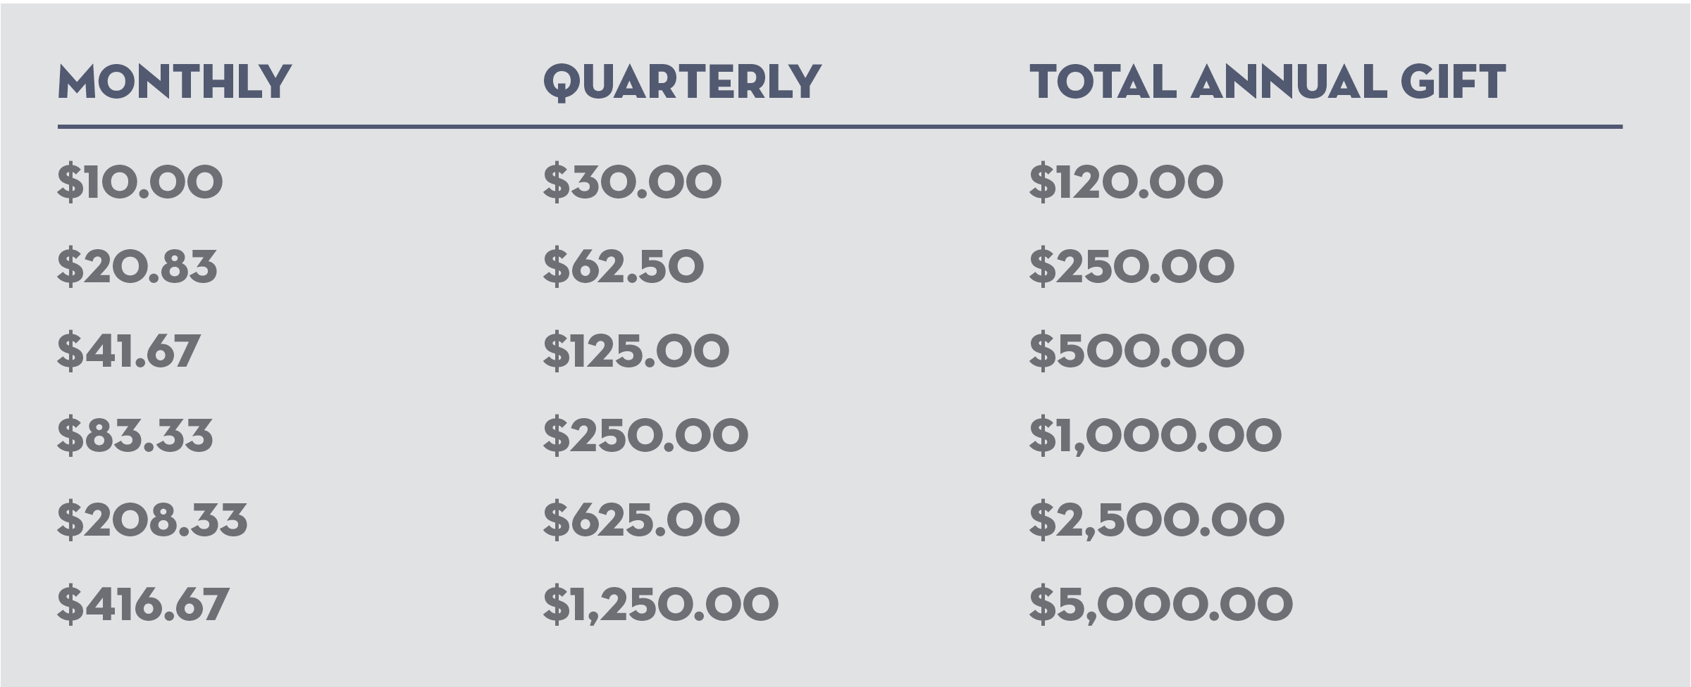Select the $5,000.00 total annual gift

(1160, 605)
